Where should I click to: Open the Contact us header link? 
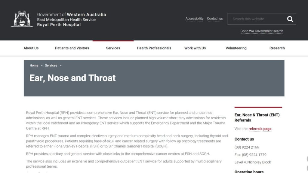click(x=215, y=19)
